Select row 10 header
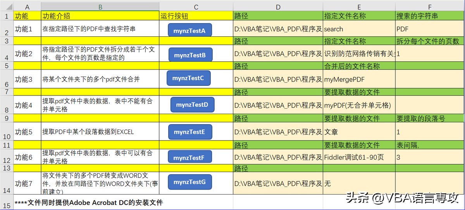This screenshot has height=210, width=465. [x=7, y=131]
